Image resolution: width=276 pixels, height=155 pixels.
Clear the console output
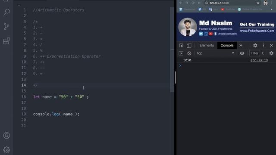click(189, 53)
